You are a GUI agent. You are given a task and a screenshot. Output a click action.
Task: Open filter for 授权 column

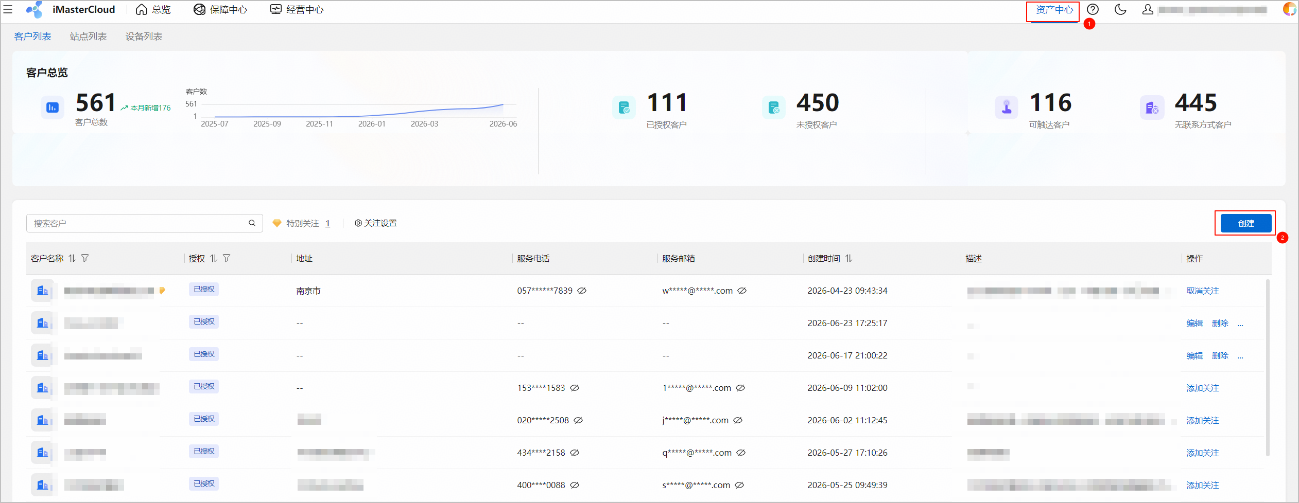pos(227,258)
